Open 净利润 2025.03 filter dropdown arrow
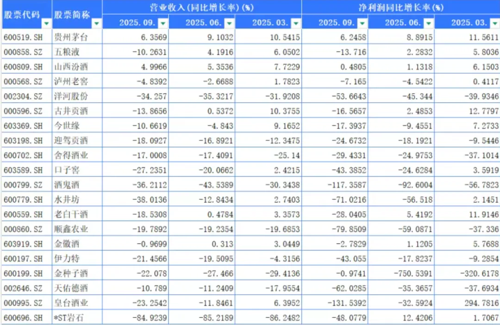This screenshot has width=500, height=325. [495, 23]
